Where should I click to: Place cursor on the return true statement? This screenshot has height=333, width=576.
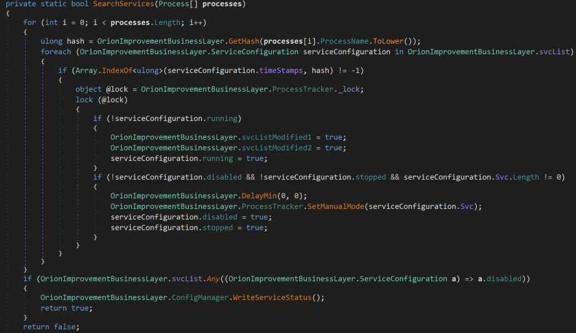pyautogui.click(x=66, y=308)
